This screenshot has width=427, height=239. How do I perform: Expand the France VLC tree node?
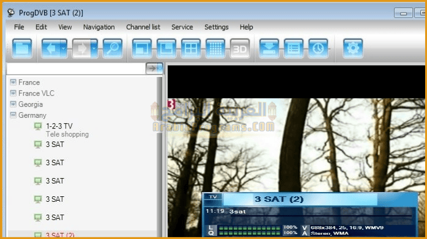click(x=13, y=93)
